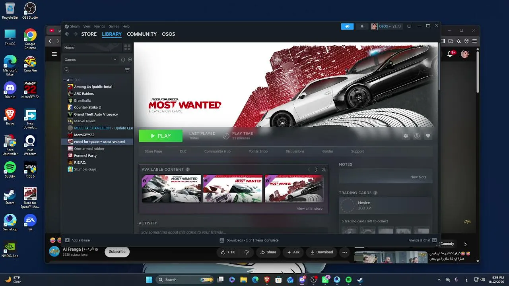Open the Games collection dropdown
The height and width of the screenshot is (286, 509).
click(x=91, y=60)
